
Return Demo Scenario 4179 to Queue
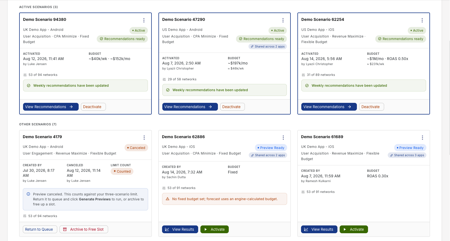click(x=40, y=229)
